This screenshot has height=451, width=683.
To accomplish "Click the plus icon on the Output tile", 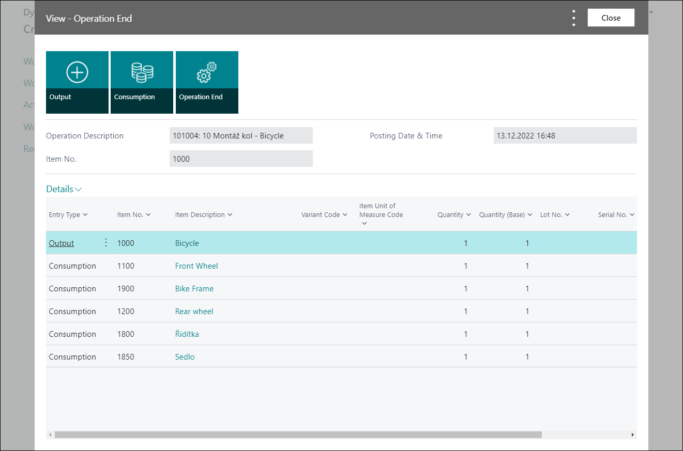I will (77, 72).
